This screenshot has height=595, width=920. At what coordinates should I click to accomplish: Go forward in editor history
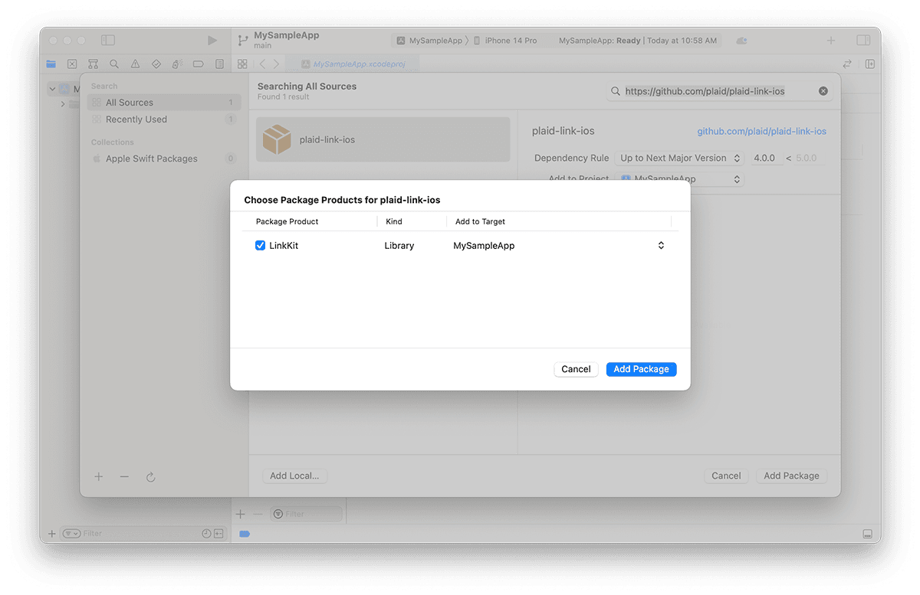(x=276, y=64)
